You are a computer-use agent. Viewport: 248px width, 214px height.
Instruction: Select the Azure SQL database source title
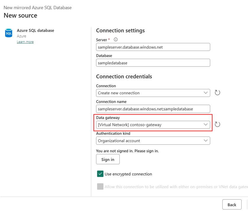click(35, 30)
